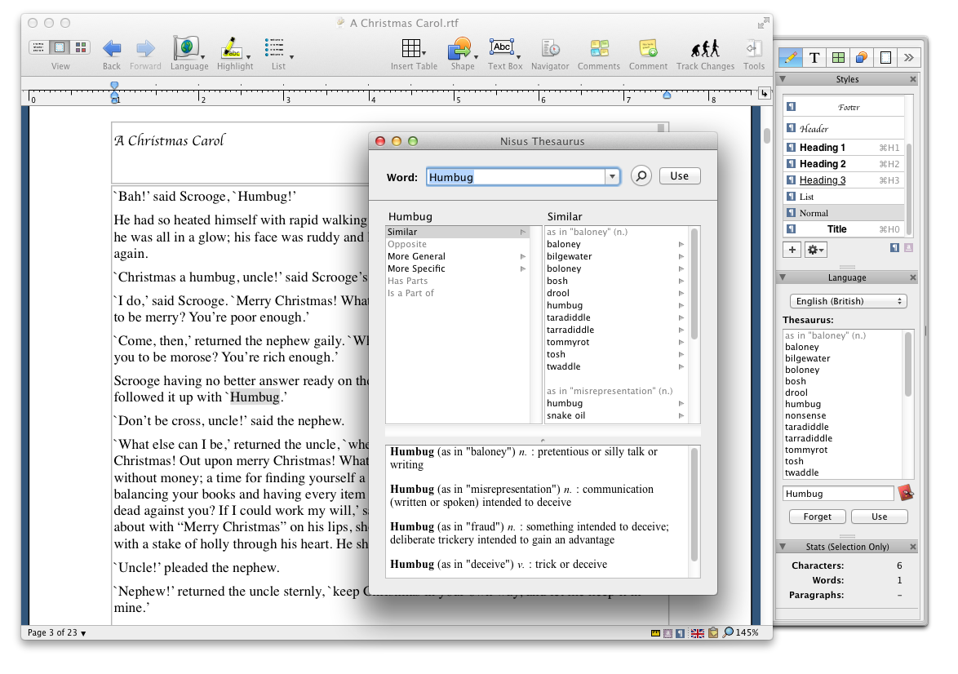Image resolution: width=958 pixels, height=674 pixels.
Task: Click Use button in Language palette
Action: click(x=879, y=517)
